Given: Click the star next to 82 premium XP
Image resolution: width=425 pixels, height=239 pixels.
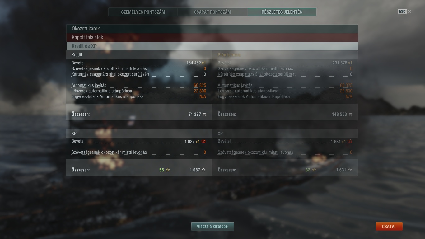Looking at the screenshot, I should (314, 170).
